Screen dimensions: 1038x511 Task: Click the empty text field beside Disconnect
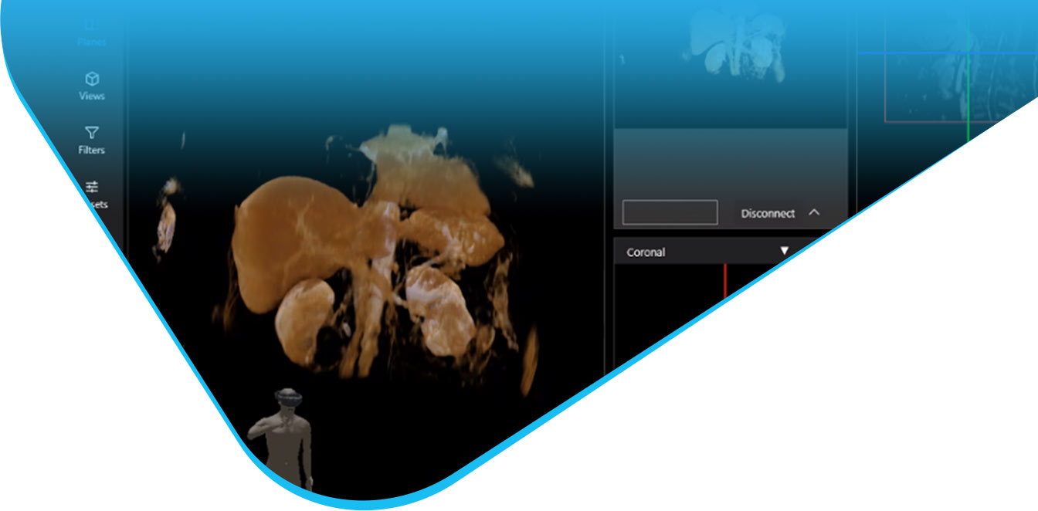(670, 212)
